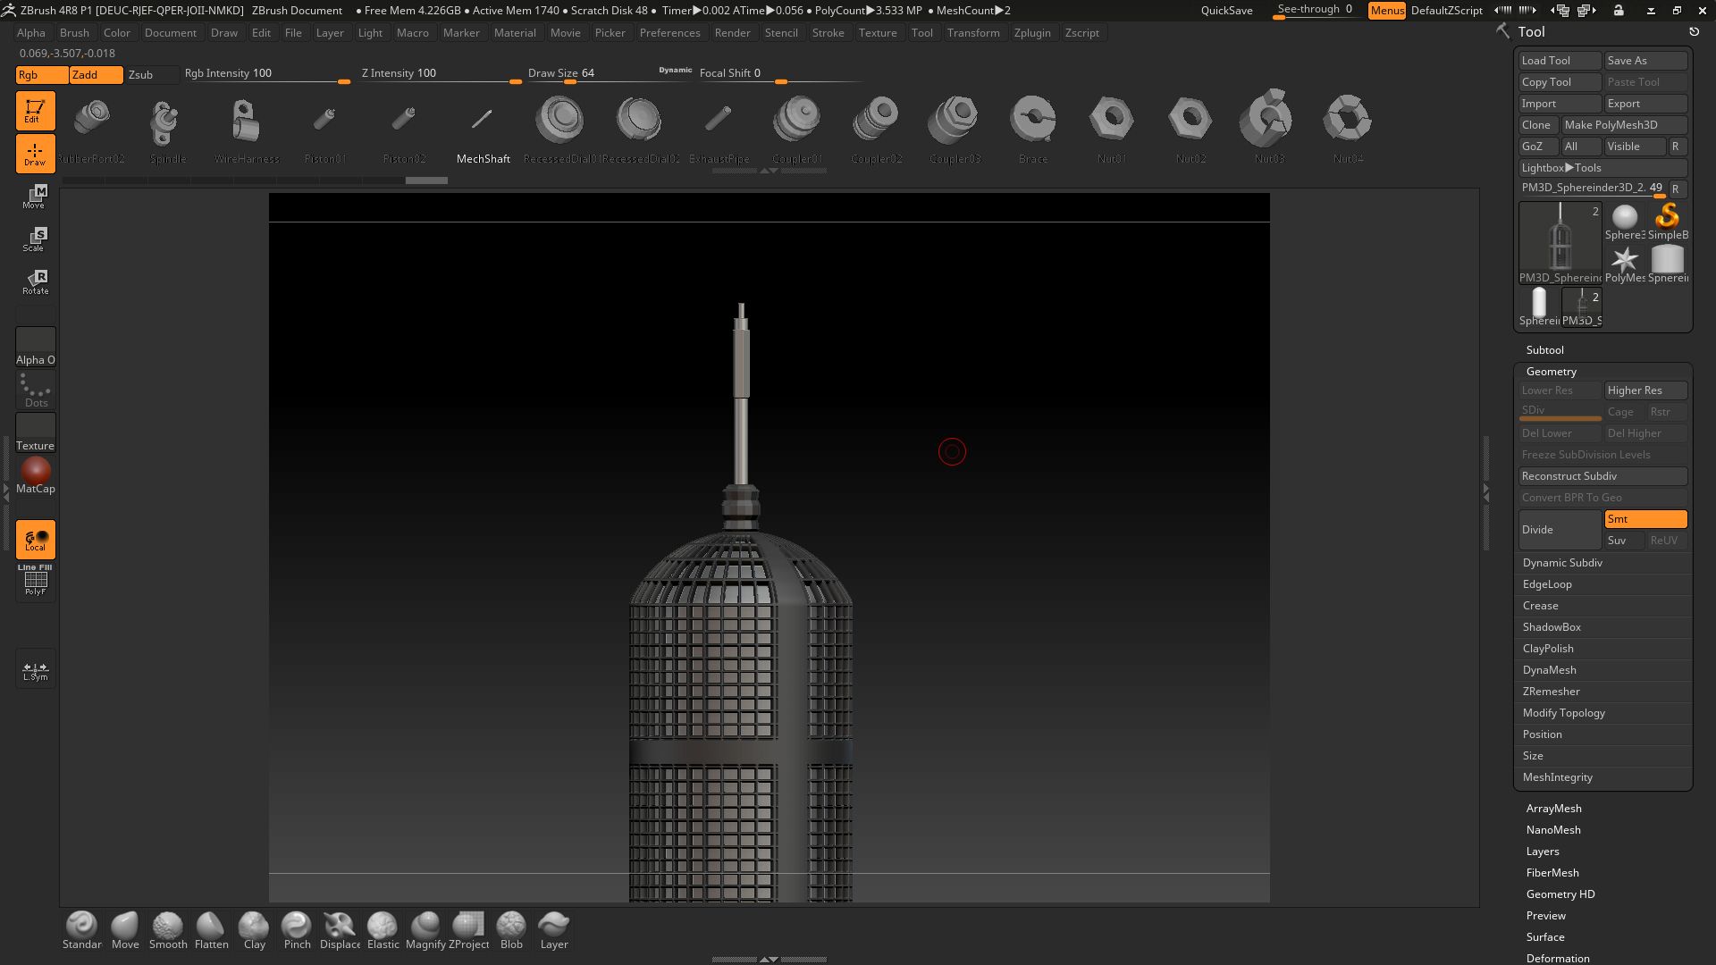Open the Preferences menu
1716x965 pixels.
[x=669, y=33]
